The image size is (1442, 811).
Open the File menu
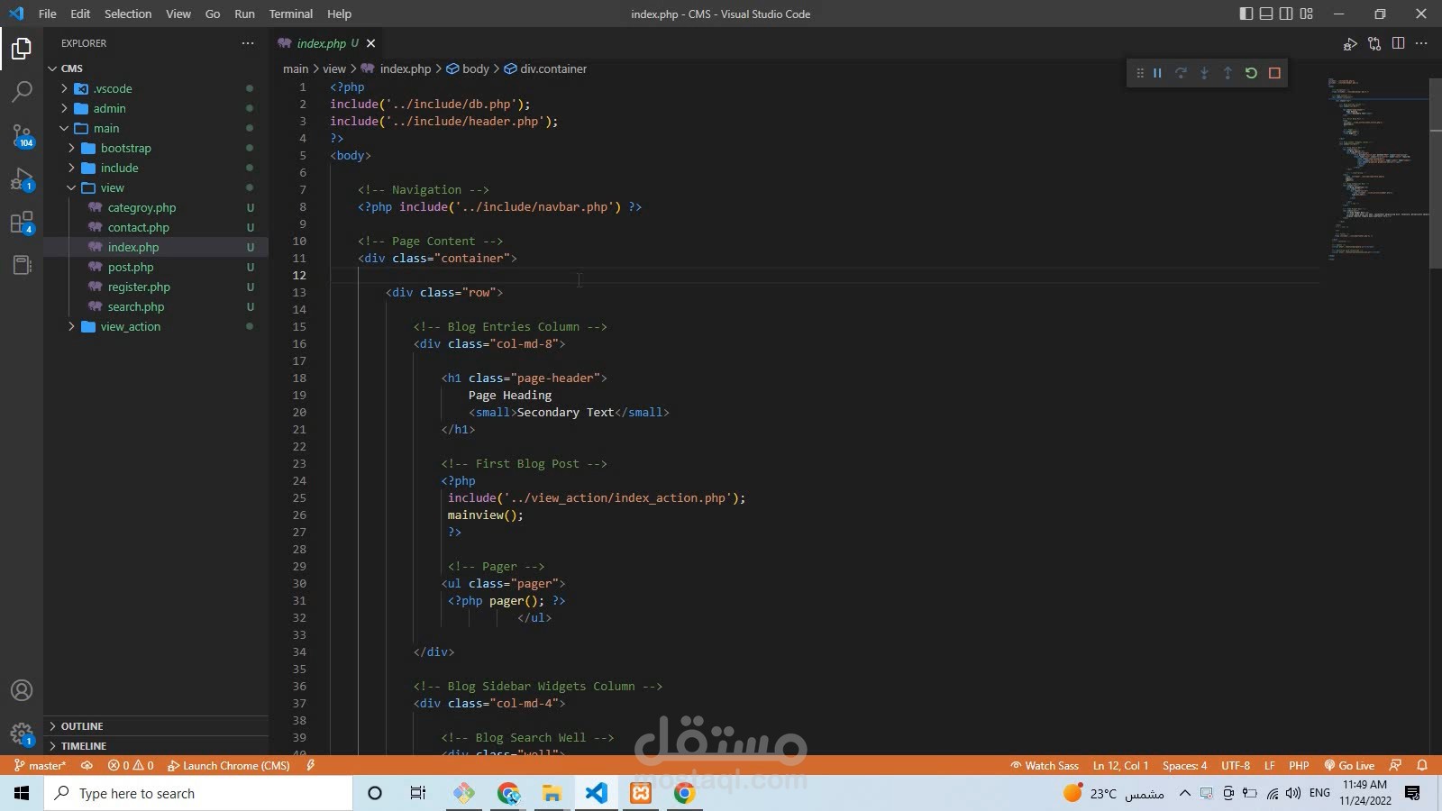(x=48, y=14)
